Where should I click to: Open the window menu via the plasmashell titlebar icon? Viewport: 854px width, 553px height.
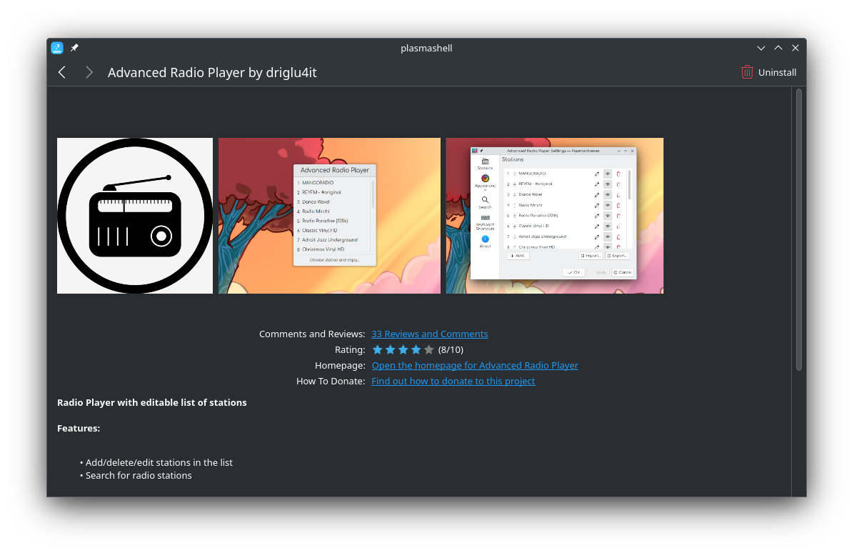[x=56, y=48]
